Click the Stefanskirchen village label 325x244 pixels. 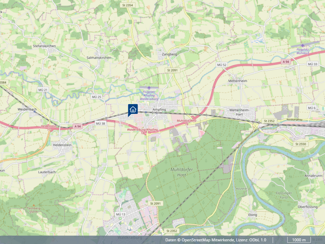tap(44, 46)
